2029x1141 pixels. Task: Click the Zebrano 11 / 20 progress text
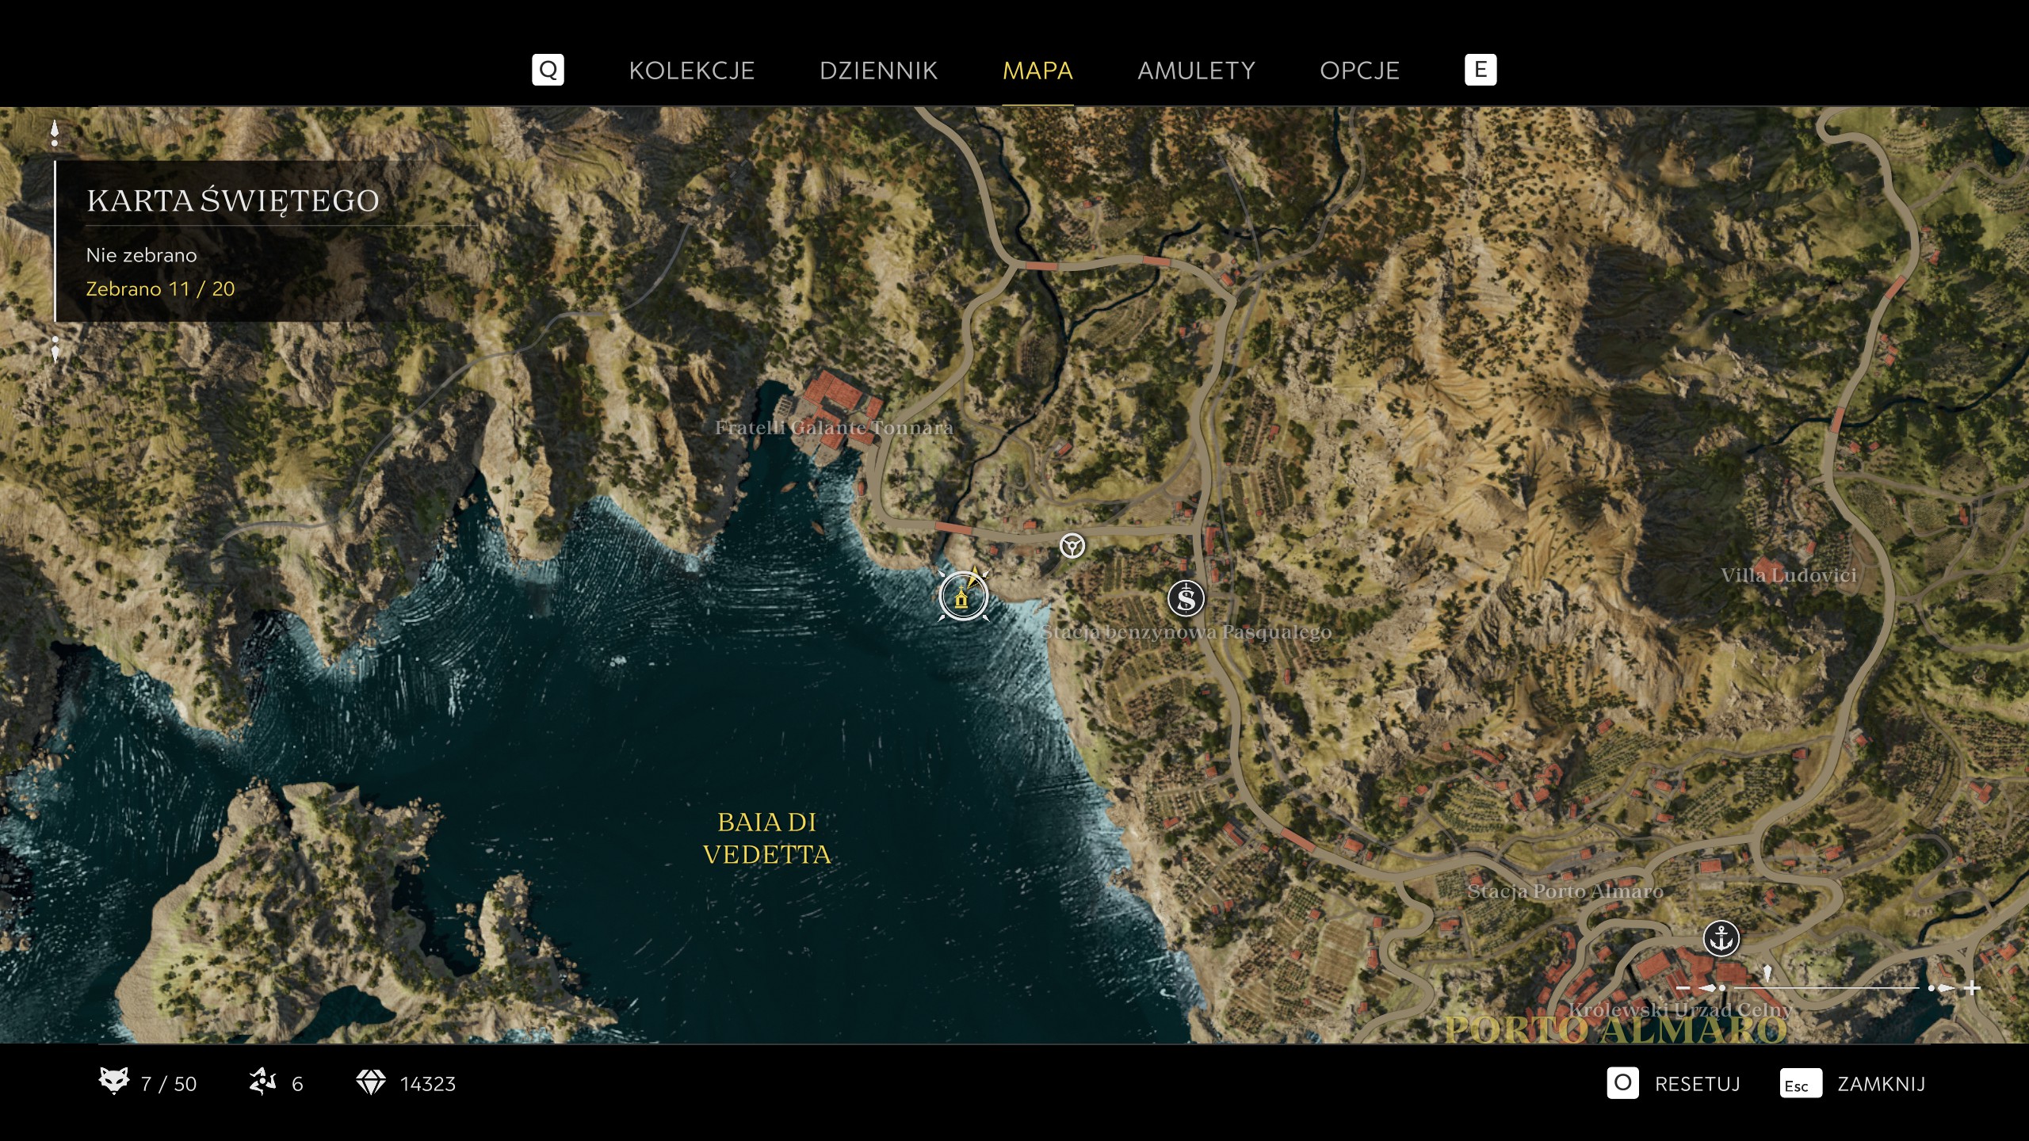(x=160, y=288)
